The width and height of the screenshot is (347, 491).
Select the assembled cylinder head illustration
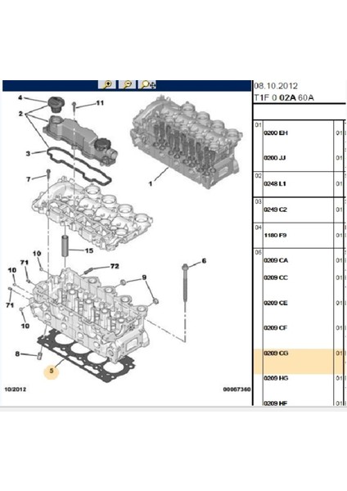point(186,142)
